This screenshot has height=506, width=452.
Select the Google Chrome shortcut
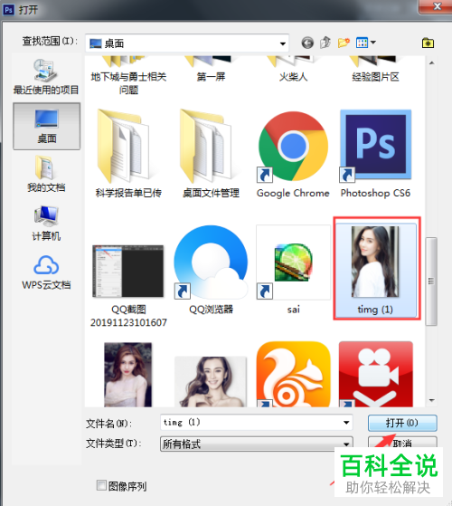[293, 154]
